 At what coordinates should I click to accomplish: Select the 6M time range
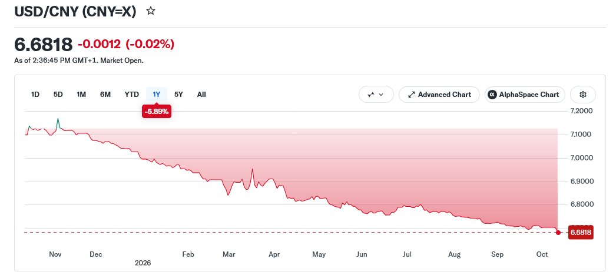point(105,95)
